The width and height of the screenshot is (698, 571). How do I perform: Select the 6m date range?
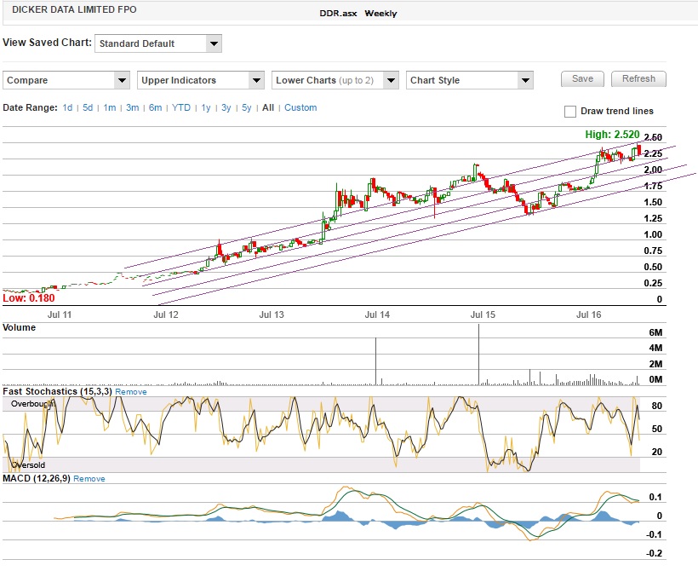[x=156, y=108]
